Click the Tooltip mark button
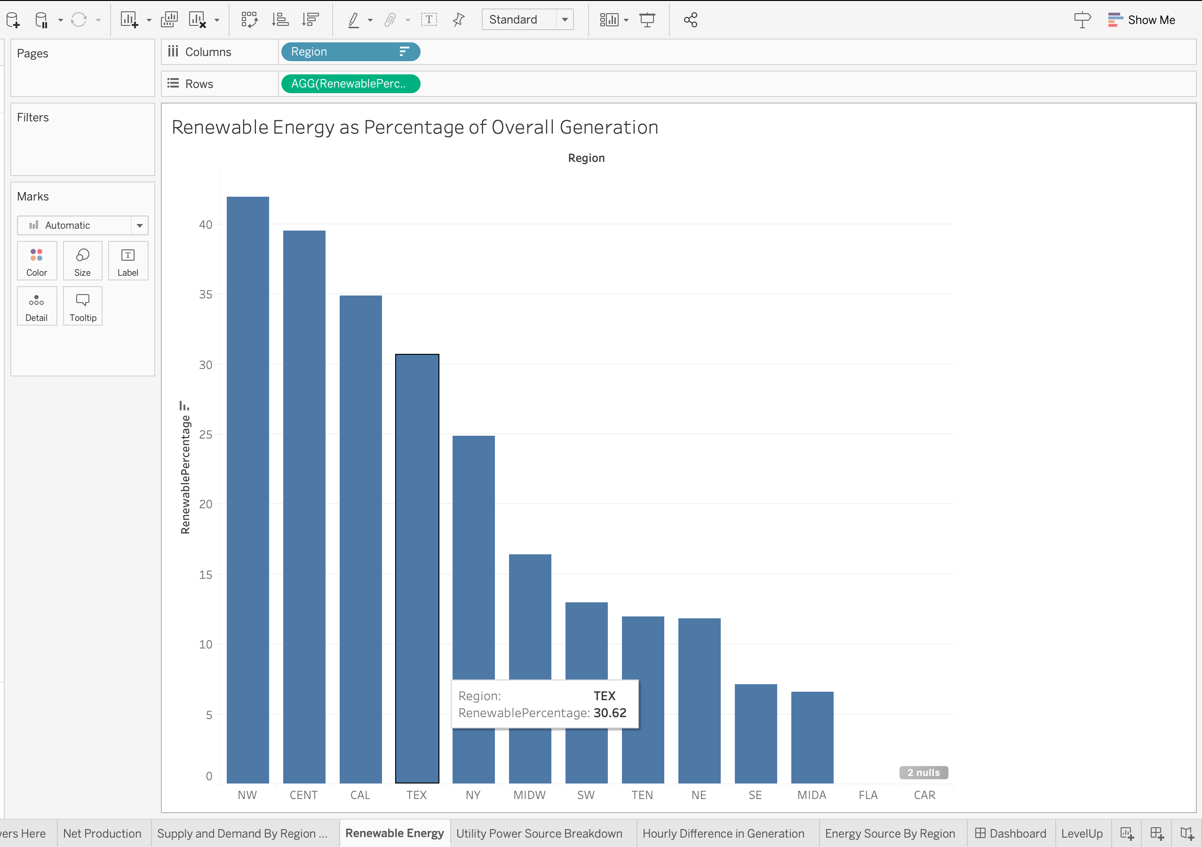 82,306
